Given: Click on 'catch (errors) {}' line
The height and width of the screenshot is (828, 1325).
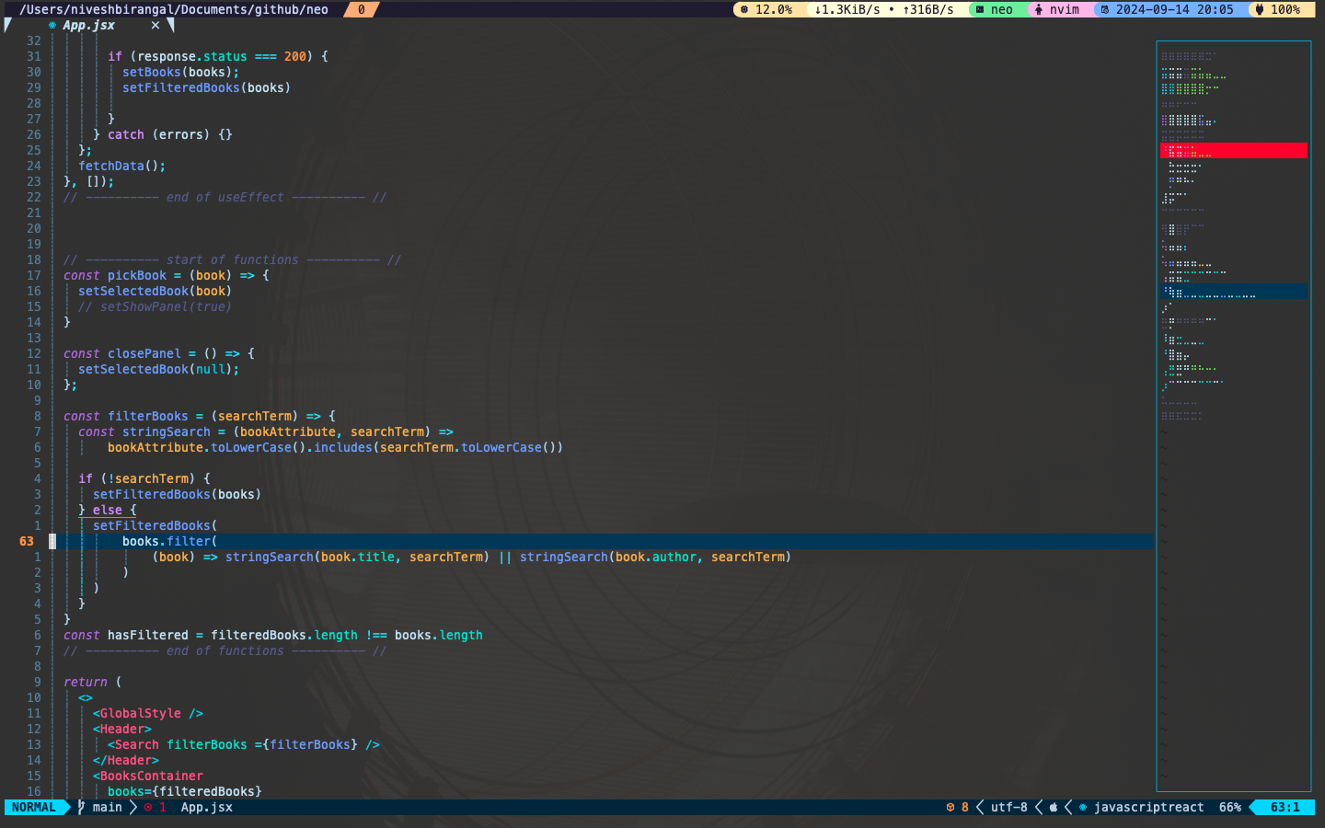Looking at the screenshot, I should point(163,135).
